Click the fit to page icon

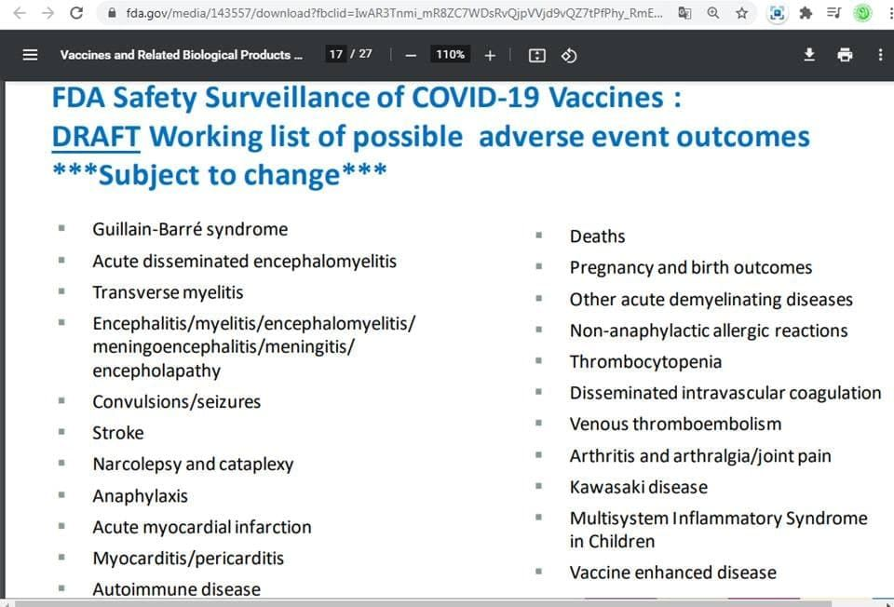tap(537, 55)
